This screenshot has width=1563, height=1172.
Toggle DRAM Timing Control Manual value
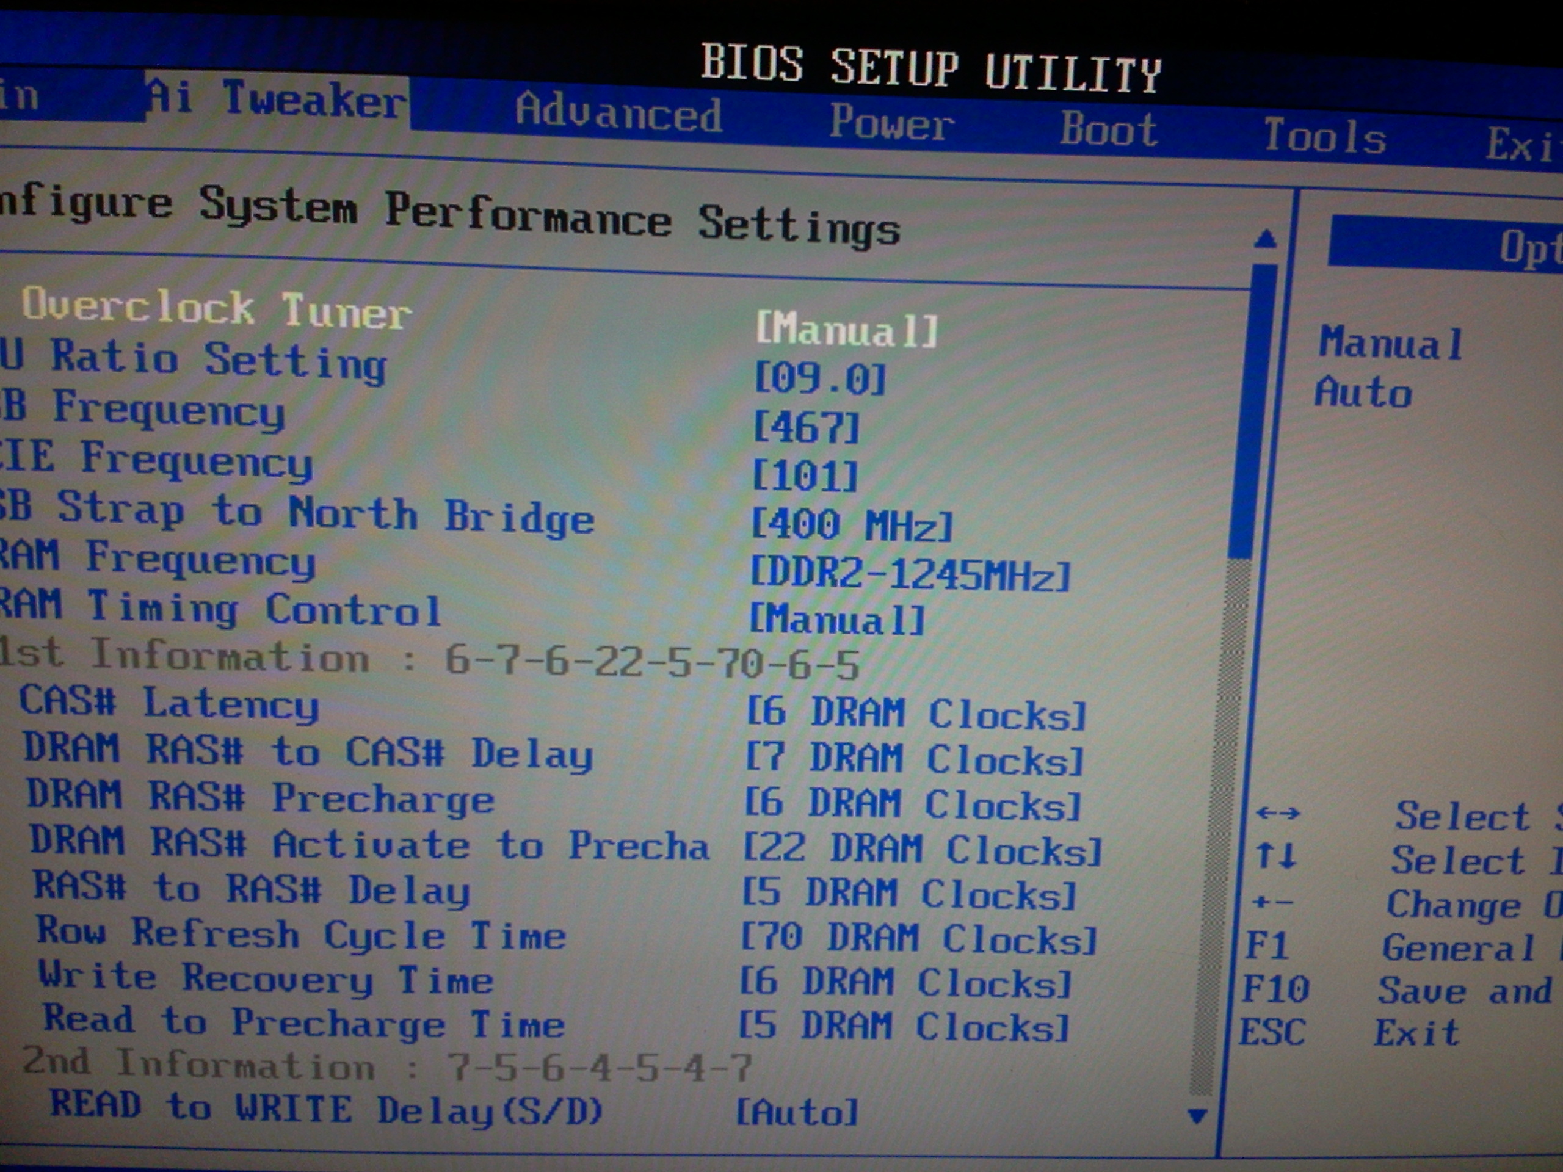click(x=836, y=620)
